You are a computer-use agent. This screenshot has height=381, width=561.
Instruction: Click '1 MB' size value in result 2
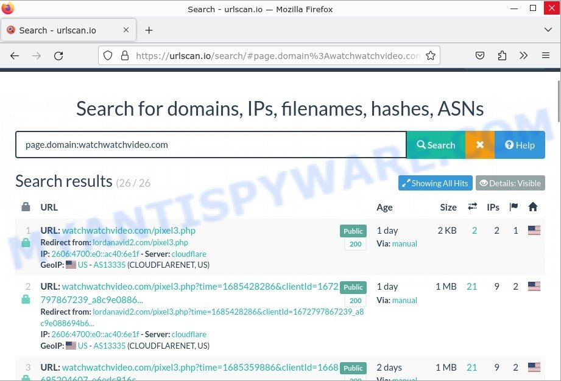coord(446,286)
